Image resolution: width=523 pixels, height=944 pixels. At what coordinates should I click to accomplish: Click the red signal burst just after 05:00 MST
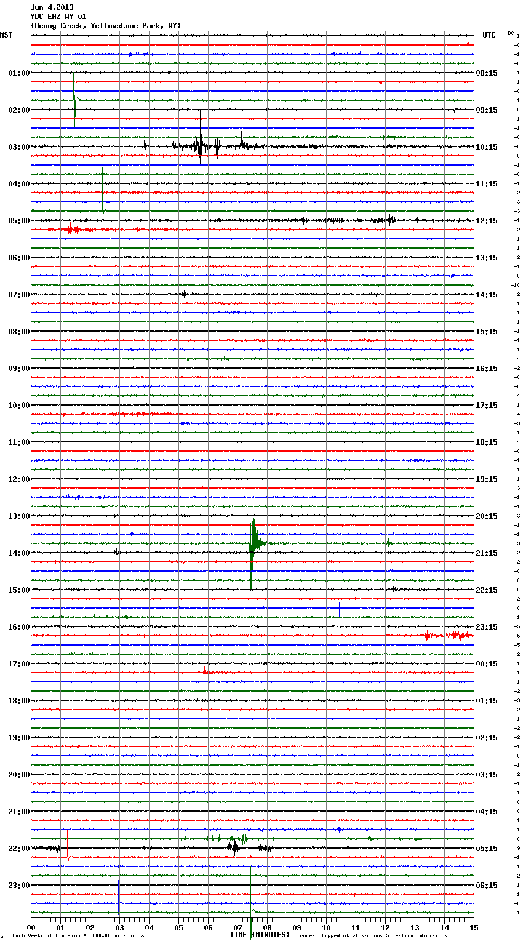73,230
